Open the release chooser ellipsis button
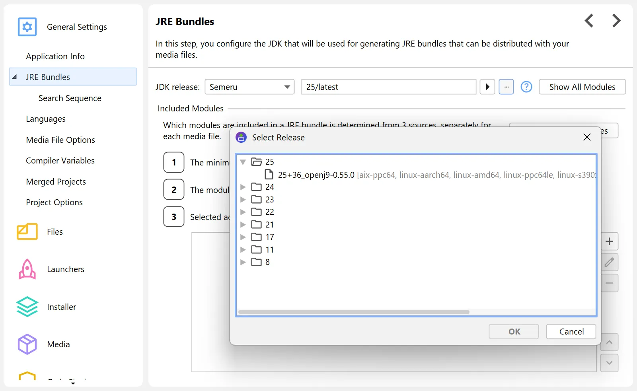This screenshot has width=637, height=391. pyautogui.click(x=506, y=87)
